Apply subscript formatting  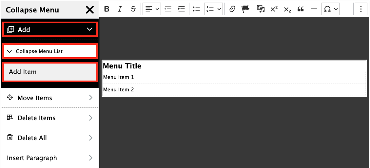click(287, 9)
